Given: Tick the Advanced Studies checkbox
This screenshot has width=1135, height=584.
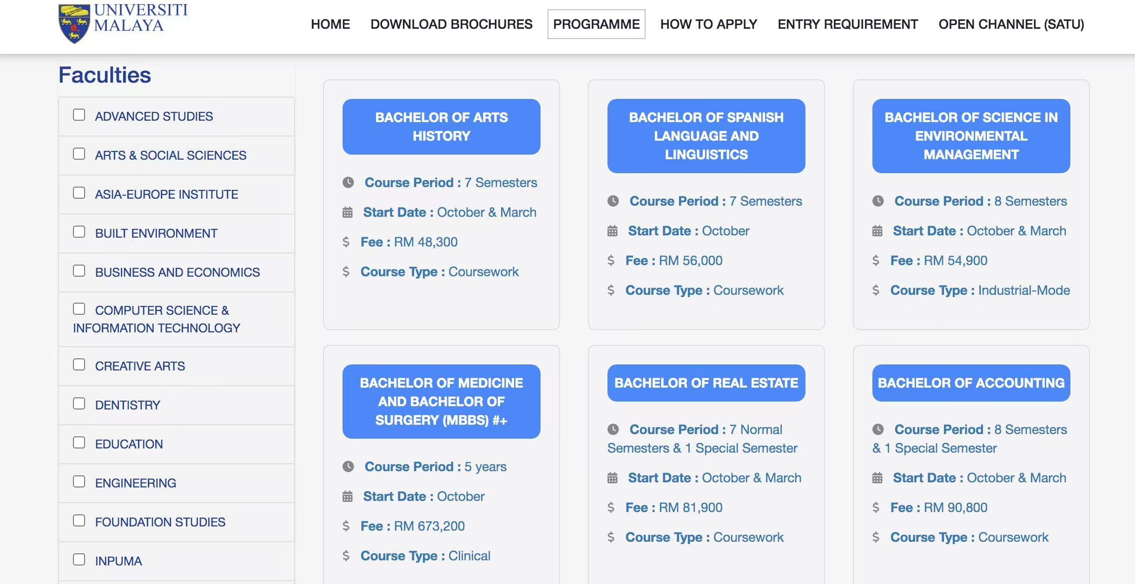Looking at the screenshot, I should pos(79,115).
